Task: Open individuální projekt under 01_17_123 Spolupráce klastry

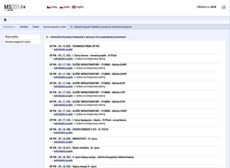Action: [x=63, y=124]
